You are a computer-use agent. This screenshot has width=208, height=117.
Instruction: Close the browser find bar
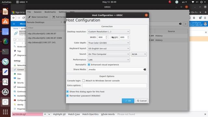pyautogui.click(x=205, y=114)
